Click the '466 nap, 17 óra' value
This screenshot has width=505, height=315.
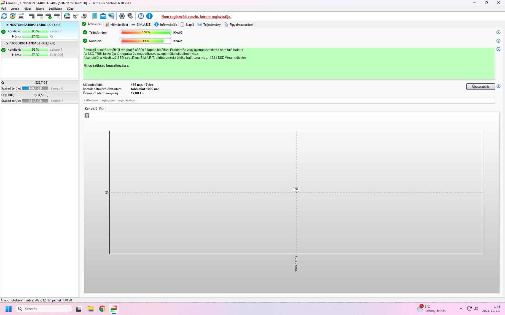pos(142,85)
